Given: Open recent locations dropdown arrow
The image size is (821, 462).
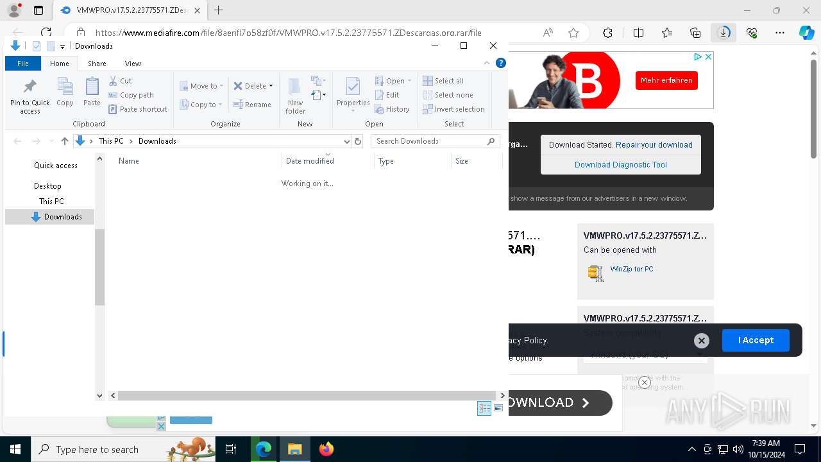Looking at the screenshot, I should (51, 141).
